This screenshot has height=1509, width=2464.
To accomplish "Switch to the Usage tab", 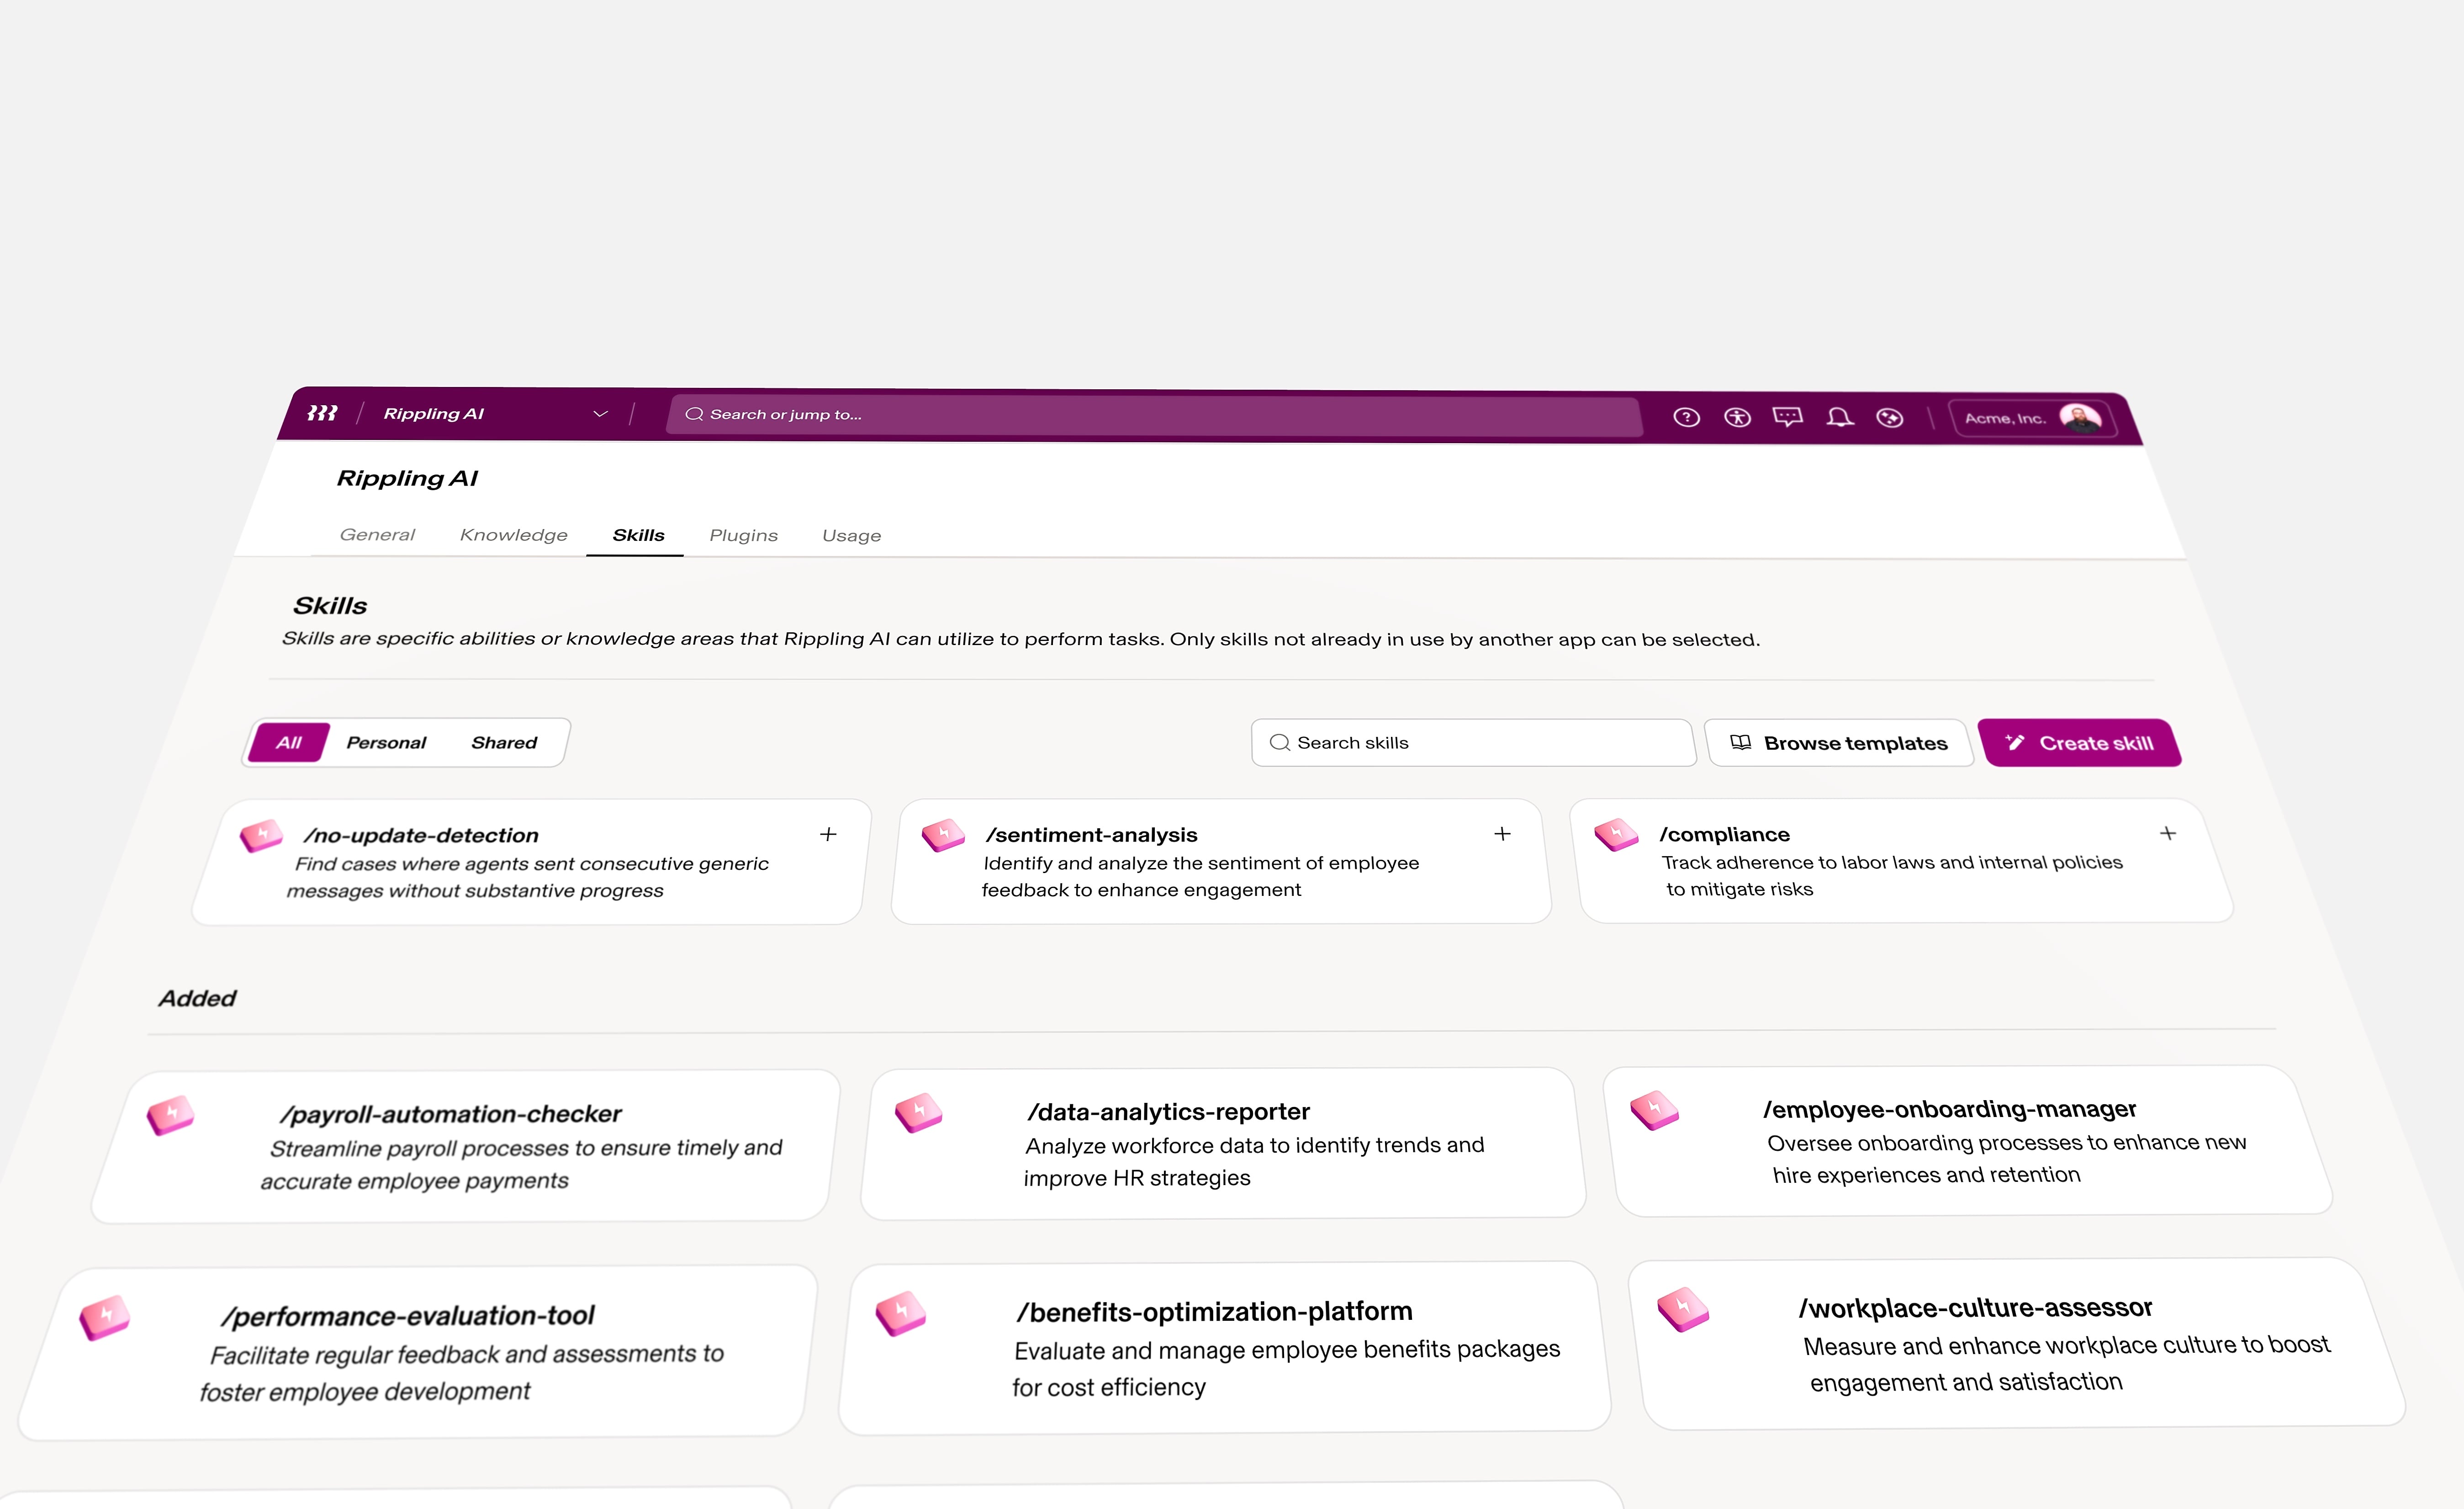I will pyautogui.click(x=851, y=535).
